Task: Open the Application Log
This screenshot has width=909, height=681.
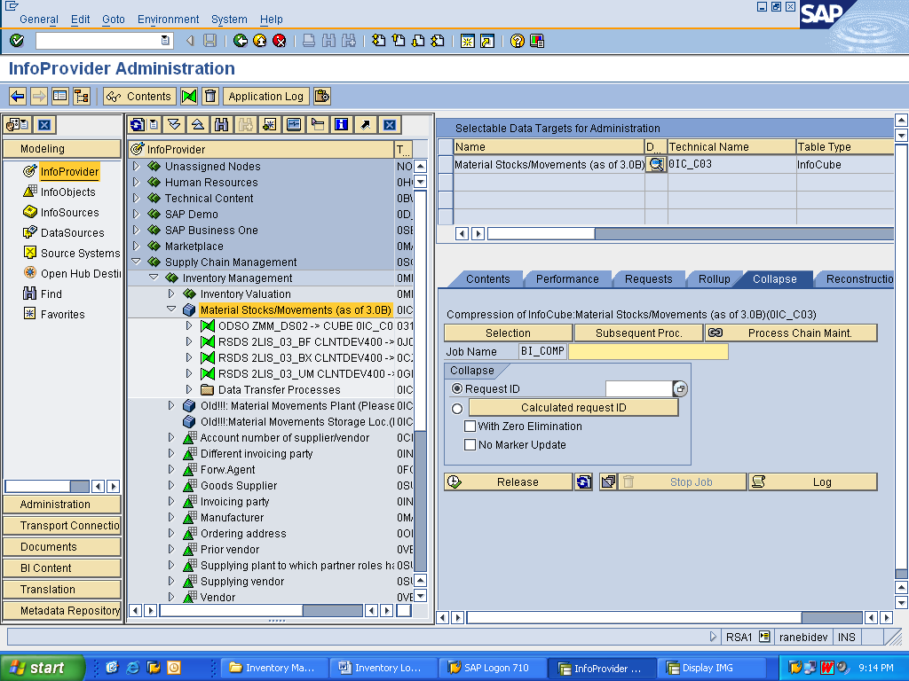Action: (265, 96)
